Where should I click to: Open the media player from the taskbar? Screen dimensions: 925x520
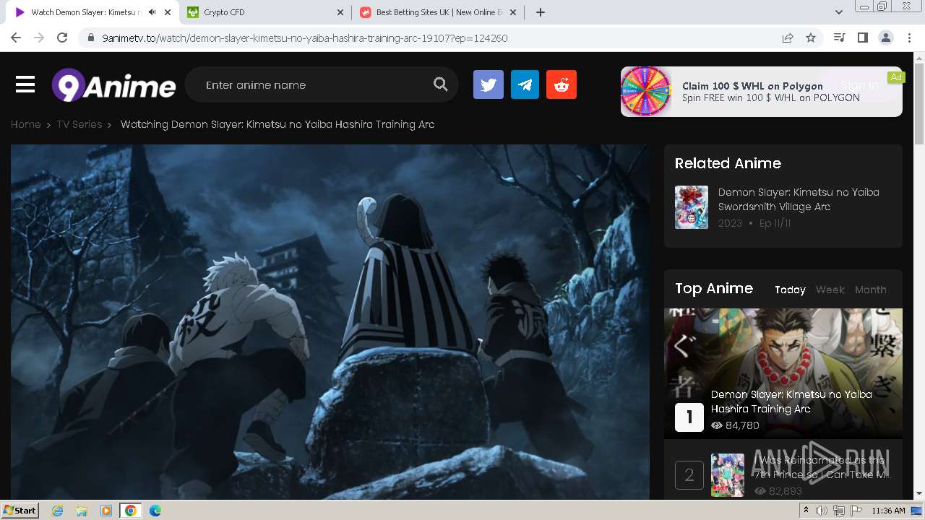point(106,511)
